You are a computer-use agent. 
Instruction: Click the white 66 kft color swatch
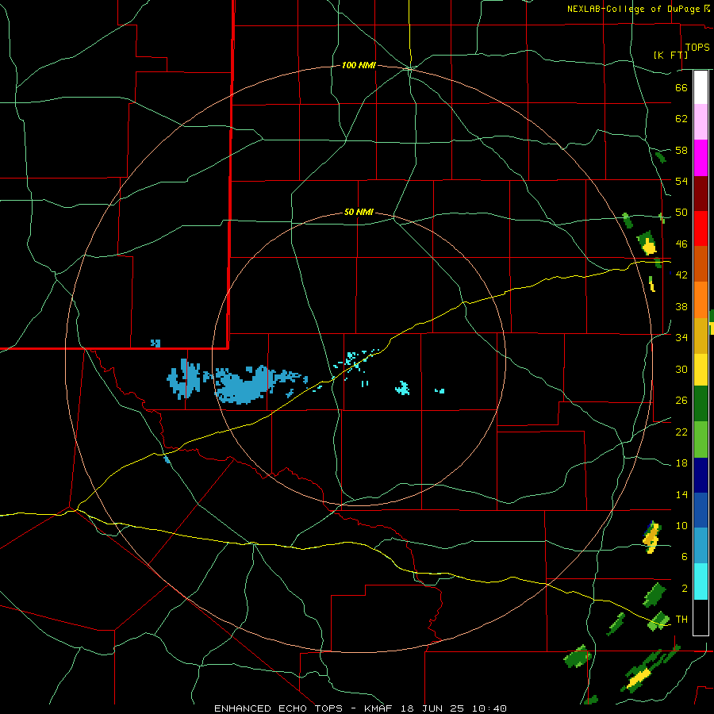click(701, 87)
